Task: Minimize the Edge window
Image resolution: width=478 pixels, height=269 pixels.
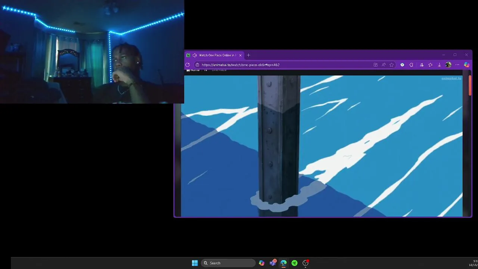Action: [443, 55]
